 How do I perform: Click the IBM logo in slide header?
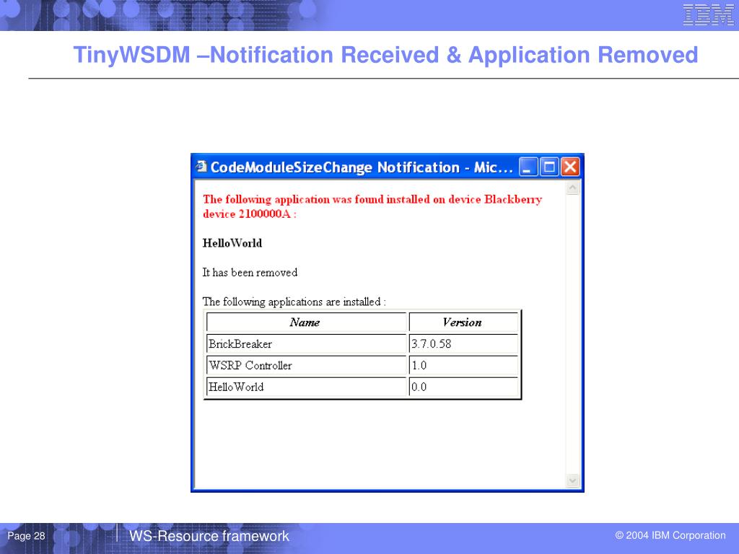click(709, 14)
